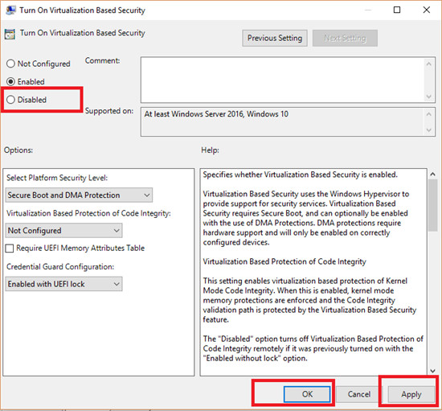Go to the Previous Setting
This screenshot has width=442, height=411.
coord(275,38)
